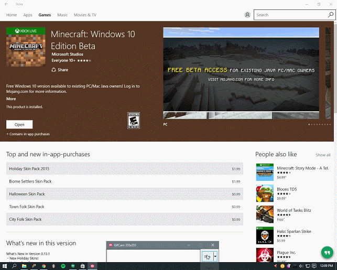Click Bloons TD5 app icon
Screen dimensions: 337x270
(x=265, y=193)
